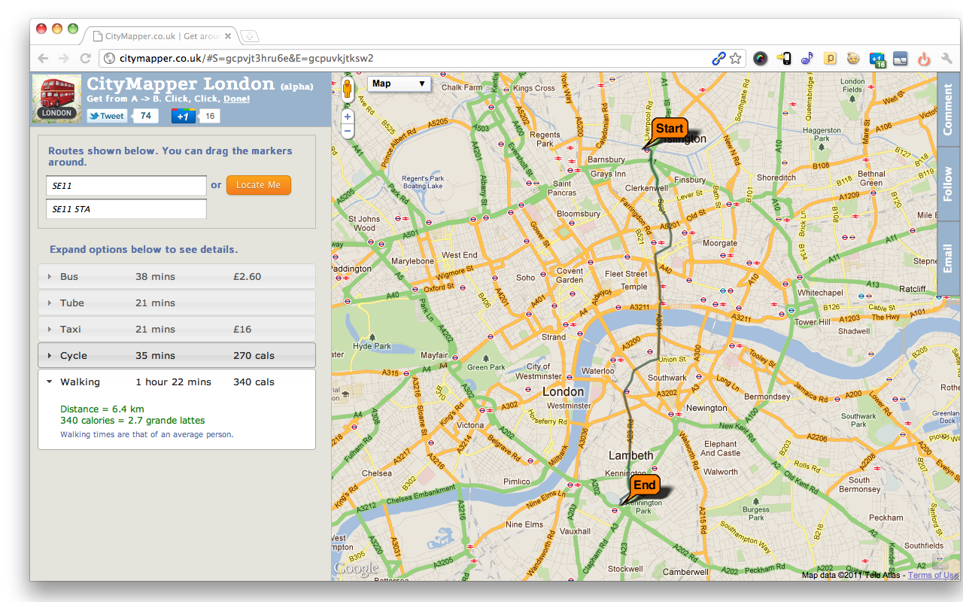Click the orange End marker on map
This screenshot has height=602, width=963.
[645, 485]
